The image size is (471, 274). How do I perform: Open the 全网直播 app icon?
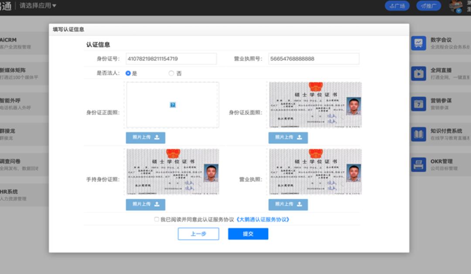coord(419,73)
